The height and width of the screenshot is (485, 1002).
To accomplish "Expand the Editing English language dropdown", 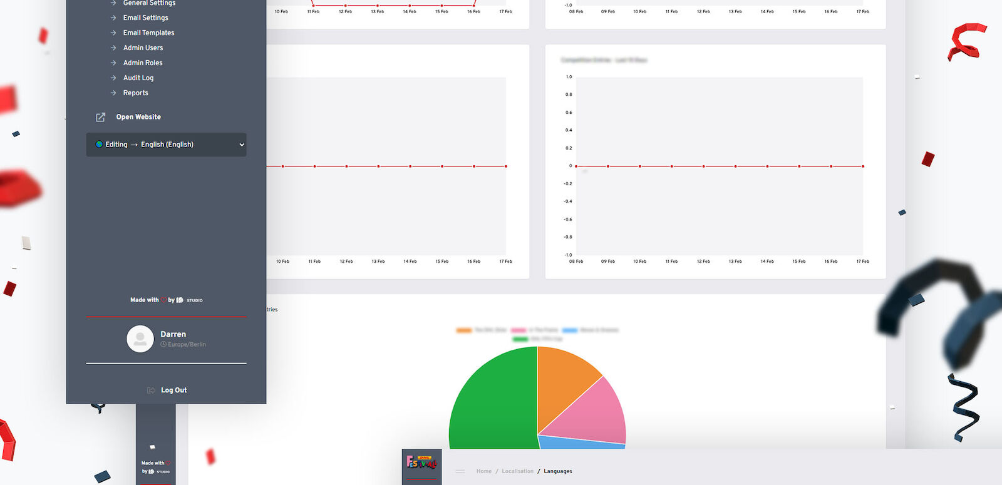I will pyautogui.click(x=166, y=145).
